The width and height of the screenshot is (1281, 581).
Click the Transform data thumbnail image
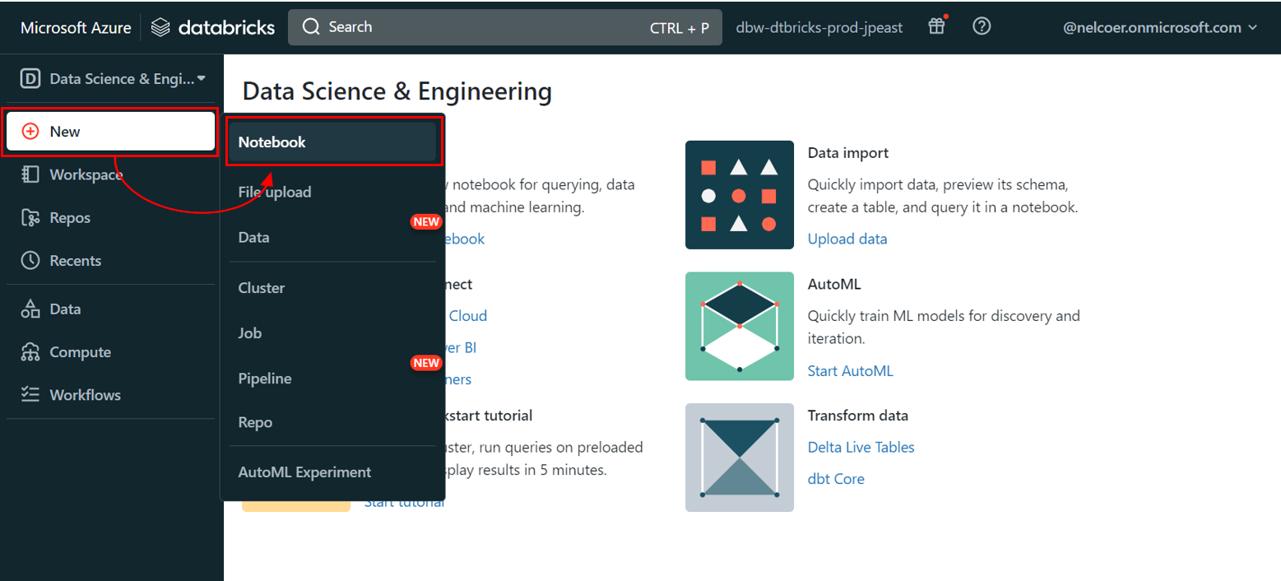pos(739,458)
